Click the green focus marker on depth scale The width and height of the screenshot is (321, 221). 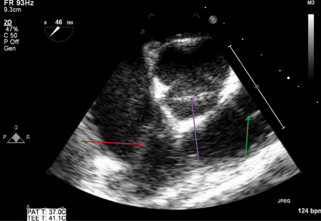coord(257,87)
